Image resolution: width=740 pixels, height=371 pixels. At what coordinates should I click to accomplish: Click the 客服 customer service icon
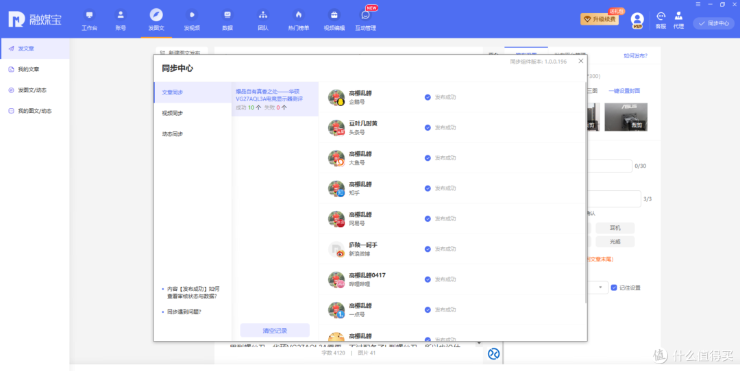coord(661,16)
